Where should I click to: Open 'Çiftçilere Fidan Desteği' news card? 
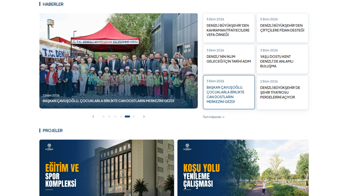point(282,28)
